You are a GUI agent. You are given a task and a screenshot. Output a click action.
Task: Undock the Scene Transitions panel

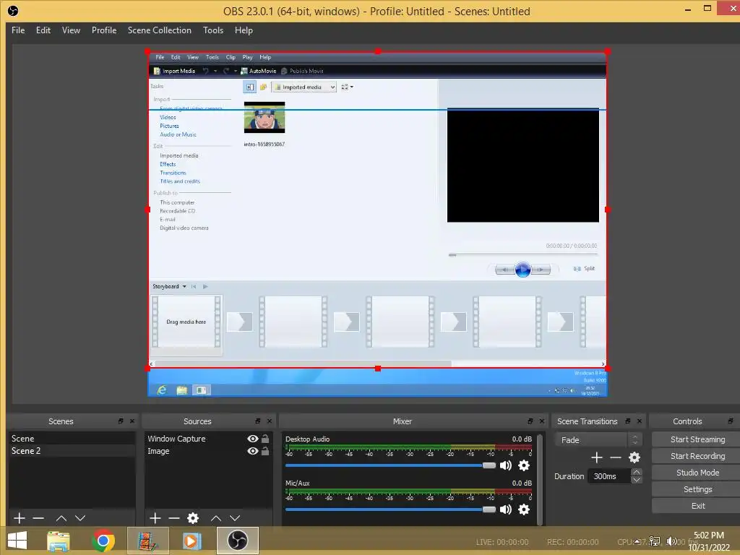pos(628,421)
